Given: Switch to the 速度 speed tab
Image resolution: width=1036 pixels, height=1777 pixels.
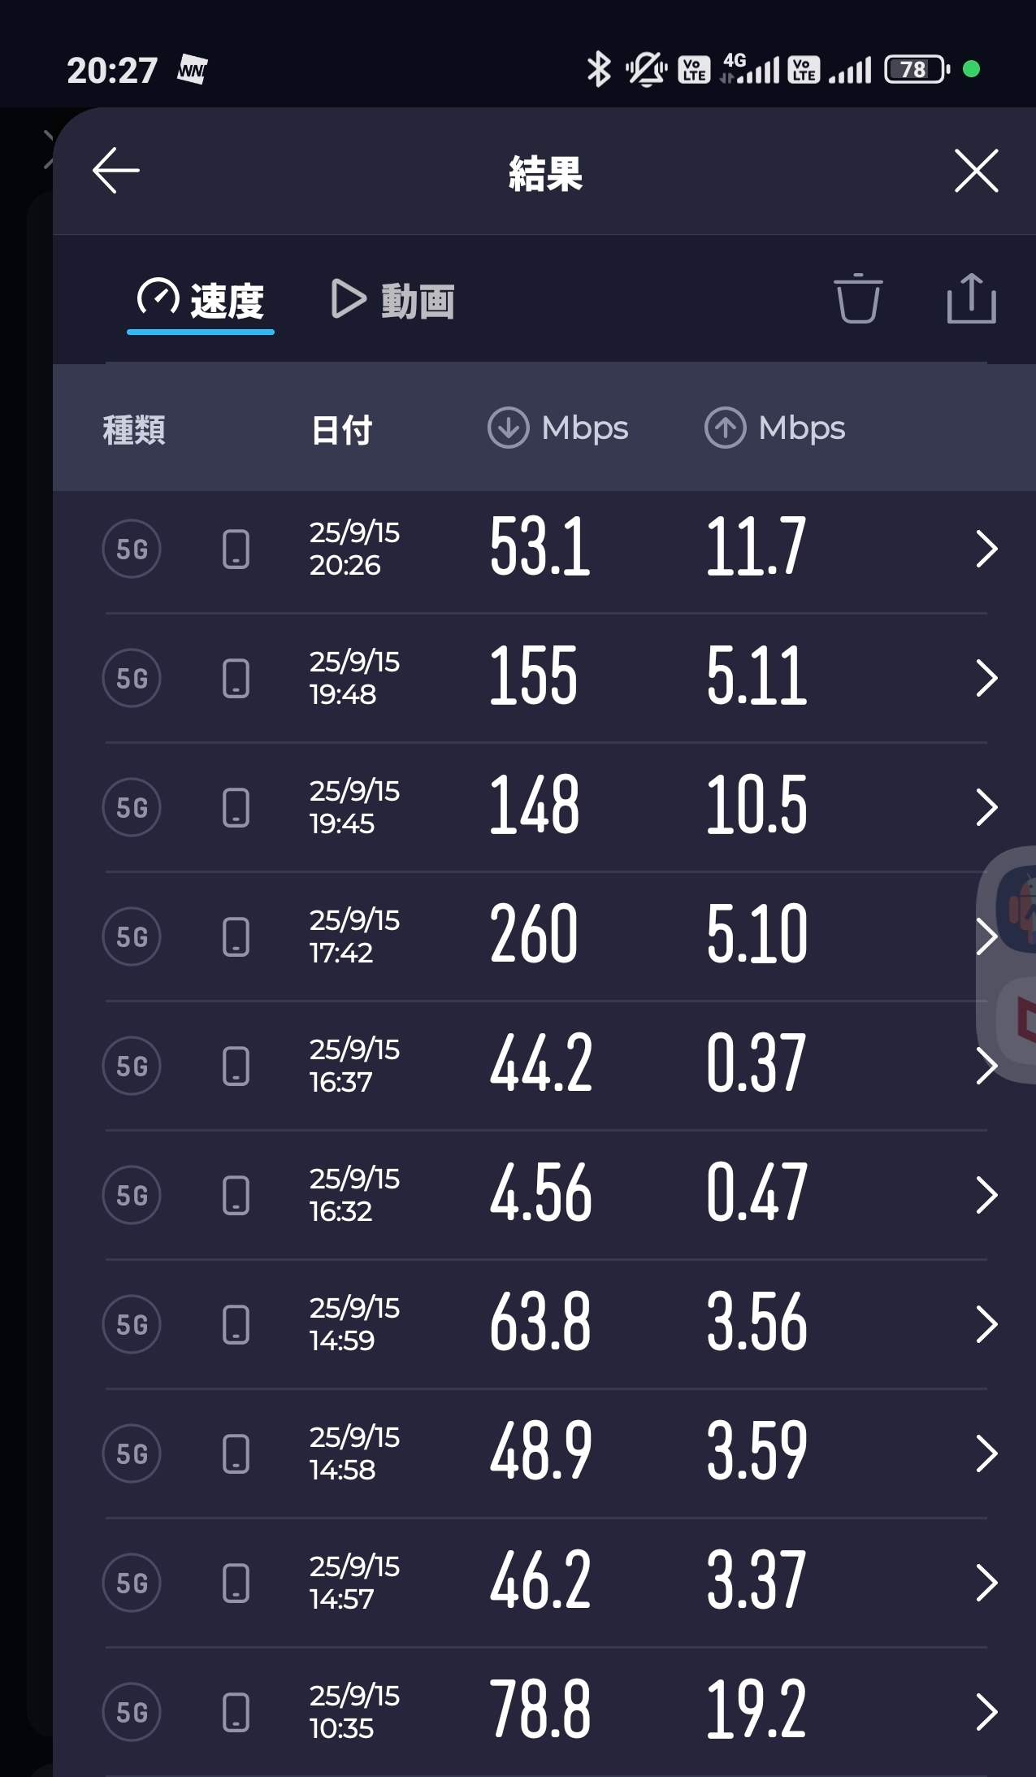Looking at the screenshot, I should coord(201,301).
